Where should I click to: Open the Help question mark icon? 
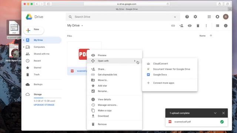(x=187, y=17)
